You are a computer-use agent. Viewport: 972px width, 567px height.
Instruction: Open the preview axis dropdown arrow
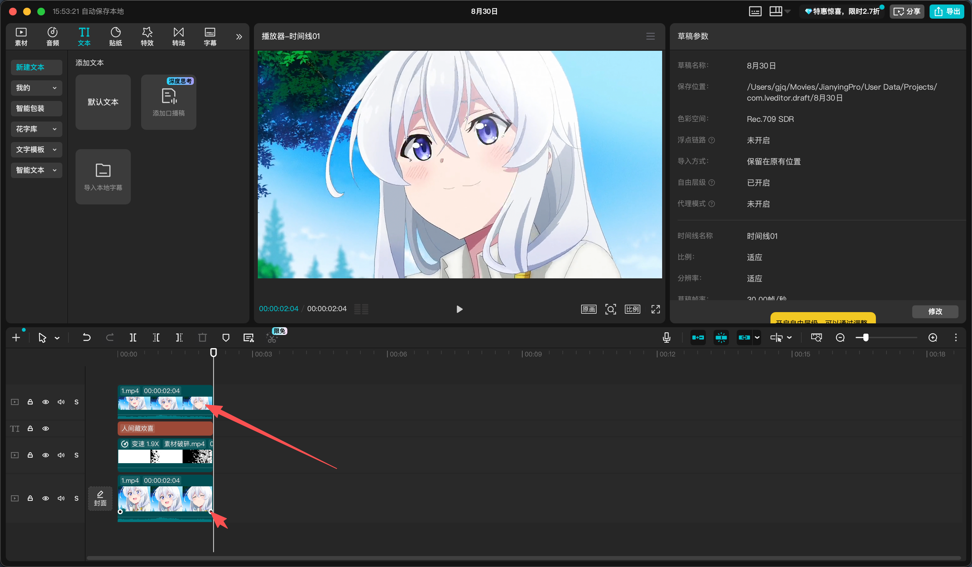(789, 338)
